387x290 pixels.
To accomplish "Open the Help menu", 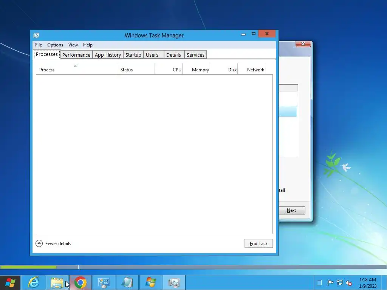I will (88, 45).
